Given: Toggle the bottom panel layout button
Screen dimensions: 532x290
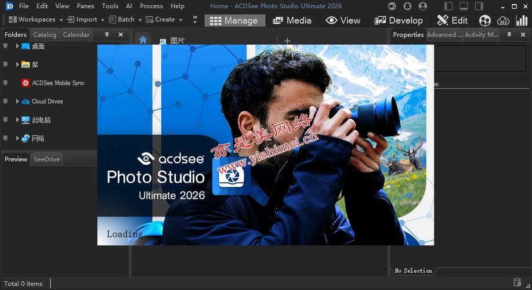Looking at the screenshot, I should [464, 6].
